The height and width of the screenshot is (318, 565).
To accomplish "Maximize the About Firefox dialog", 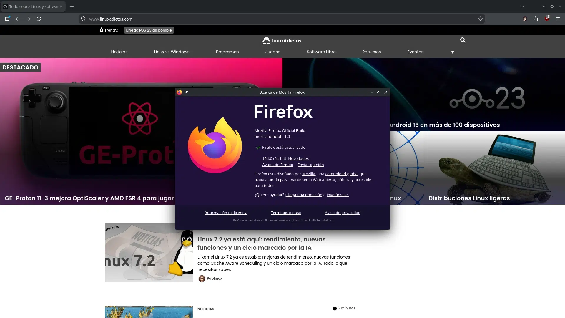I will pyautogui.click(x=379, y=92).
